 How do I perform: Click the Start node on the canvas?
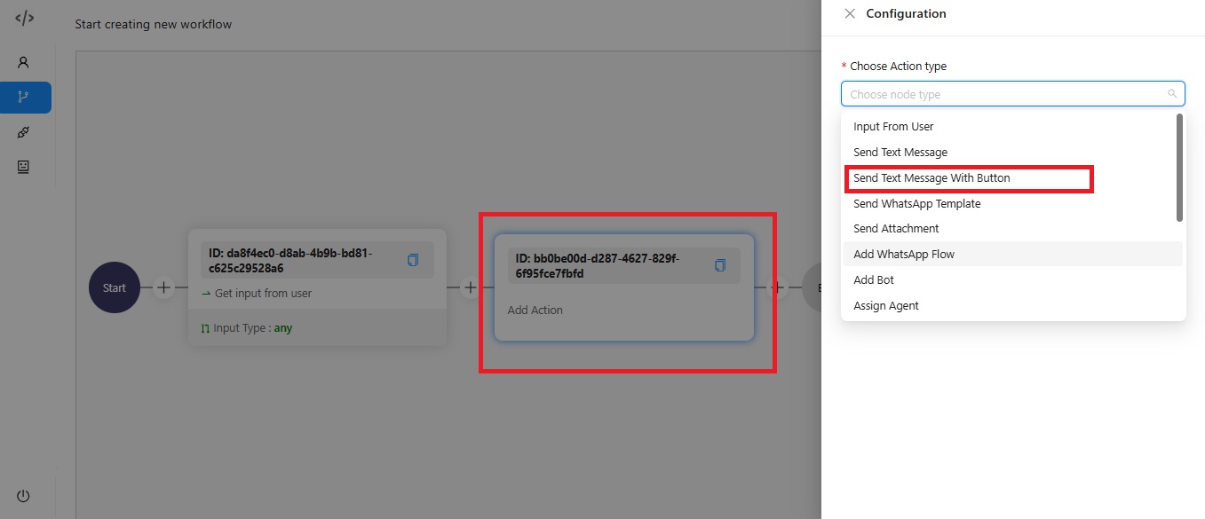click(x=114, y=287)
